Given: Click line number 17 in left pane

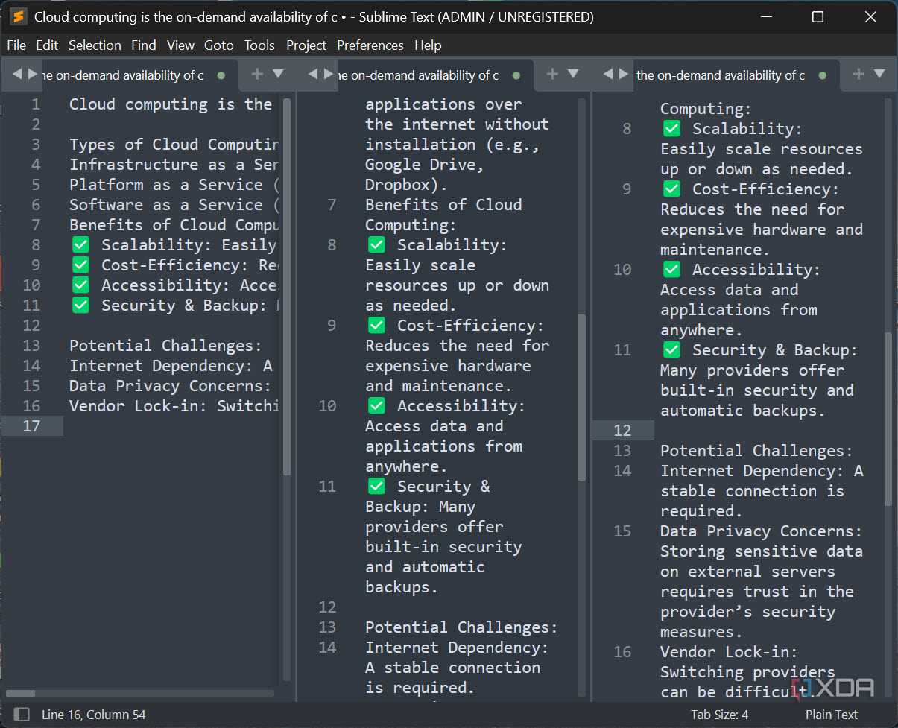Looking at the screenshot, I should tap(31, 426).
